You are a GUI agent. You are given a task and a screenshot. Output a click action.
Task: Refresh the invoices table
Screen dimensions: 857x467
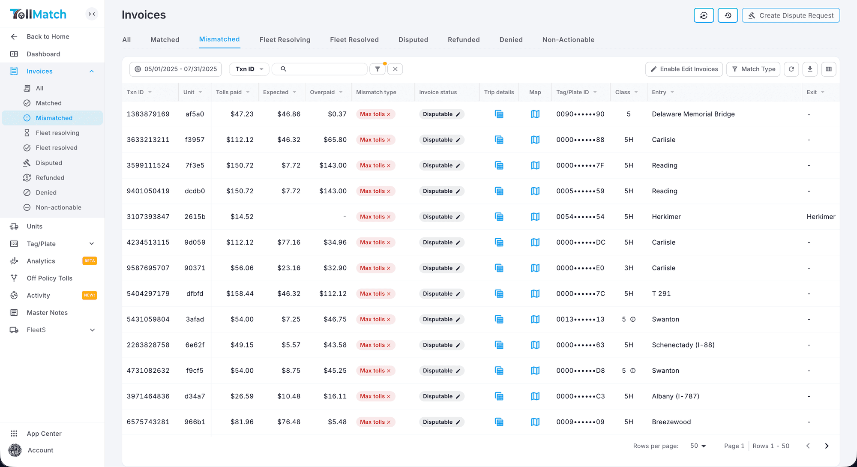791,69
